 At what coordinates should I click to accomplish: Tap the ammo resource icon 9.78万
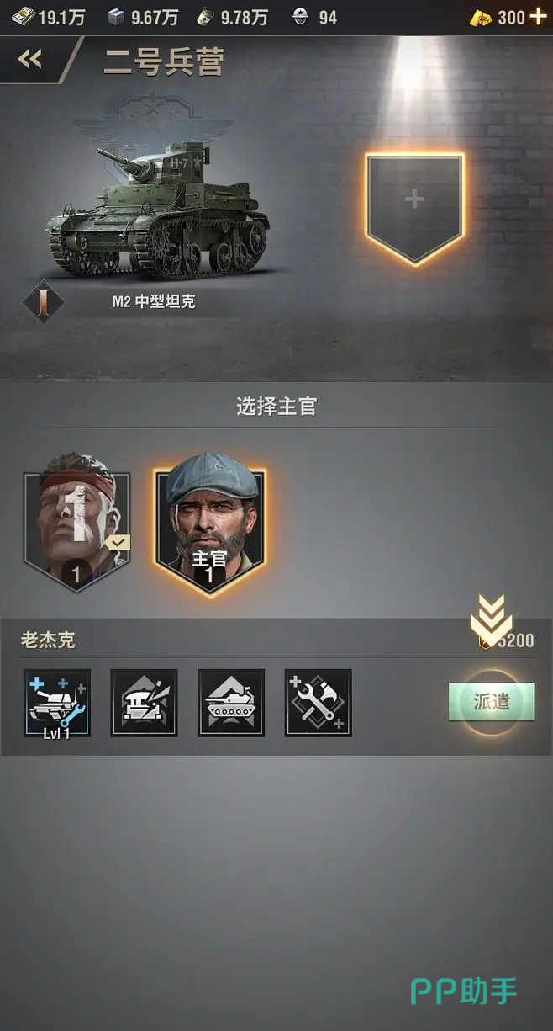204,17
